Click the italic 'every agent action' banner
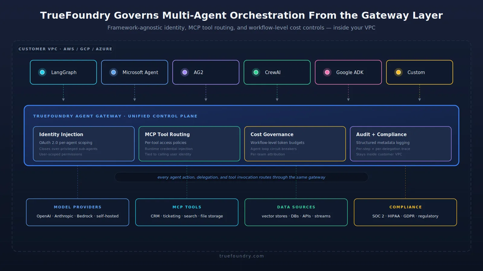 [x=241, y=177]
